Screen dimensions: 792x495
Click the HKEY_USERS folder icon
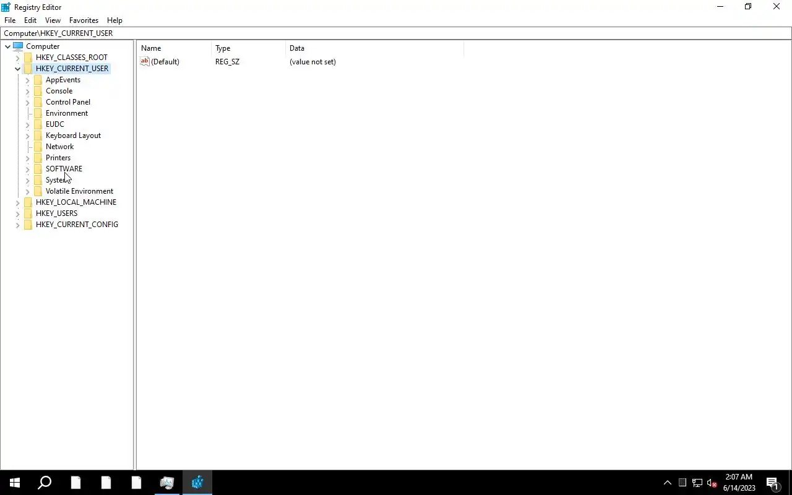pyautogui.click(x=28, y=213)
